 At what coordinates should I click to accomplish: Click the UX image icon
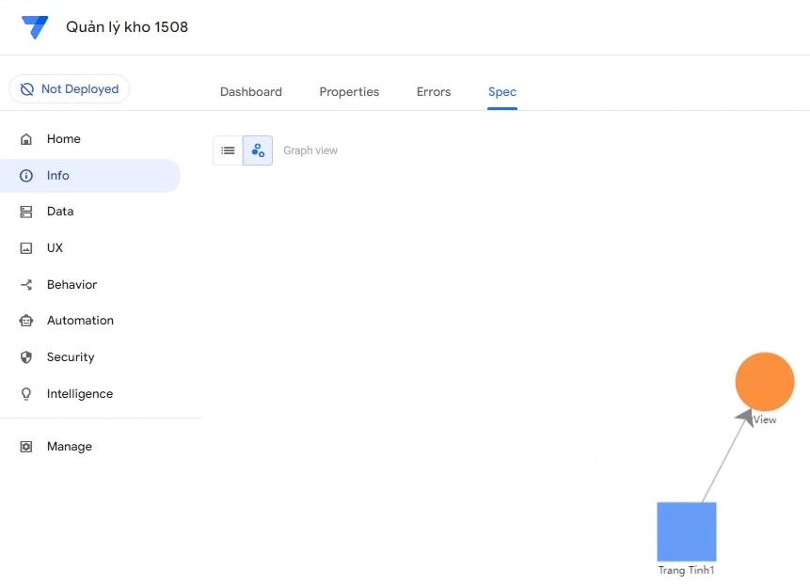pos(25,248)
